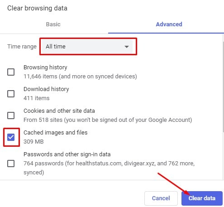Click the Download history label
Image resolution: width=224 pixels, height=207 pixels.
tap(46, 89)
